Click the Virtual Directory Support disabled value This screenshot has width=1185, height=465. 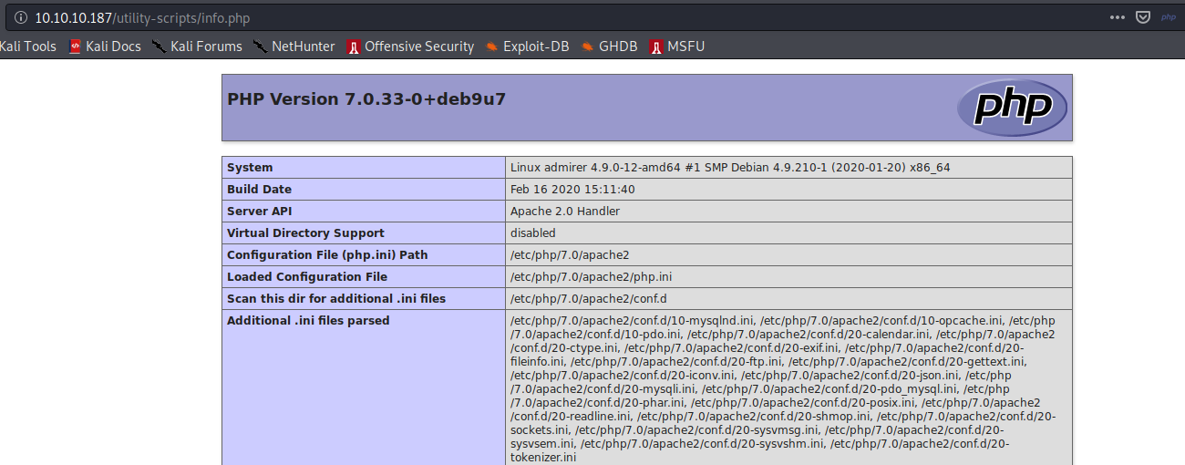(532, 233)
